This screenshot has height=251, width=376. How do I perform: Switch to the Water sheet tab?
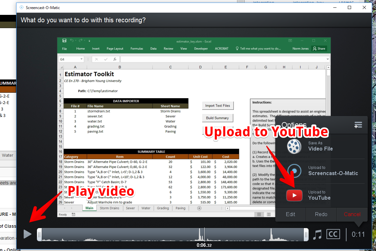(x=146, y=208)
